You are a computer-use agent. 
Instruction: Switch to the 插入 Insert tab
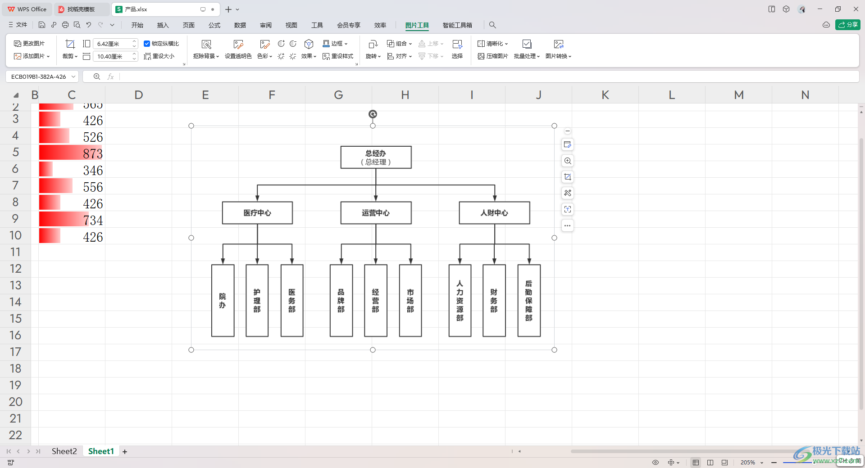point(163,25)
